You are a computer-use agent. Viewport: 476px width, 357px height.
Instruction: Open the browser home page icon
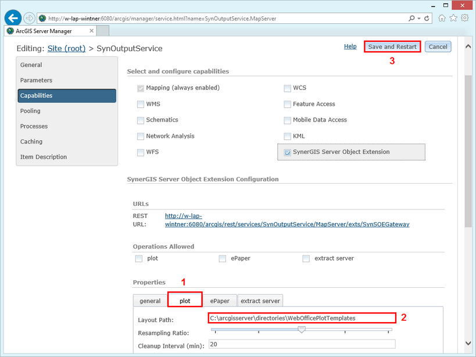pyautogui.click(x=443, y=18)
